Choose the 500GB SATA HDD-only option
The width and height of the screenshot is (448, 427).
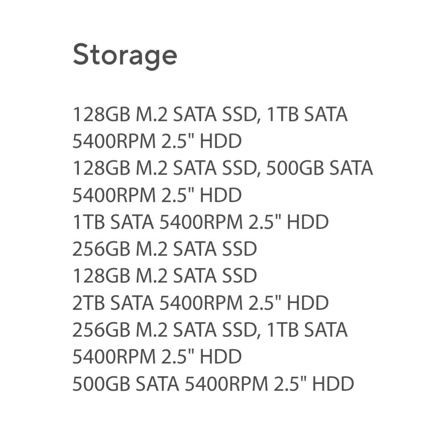point(213,384)
